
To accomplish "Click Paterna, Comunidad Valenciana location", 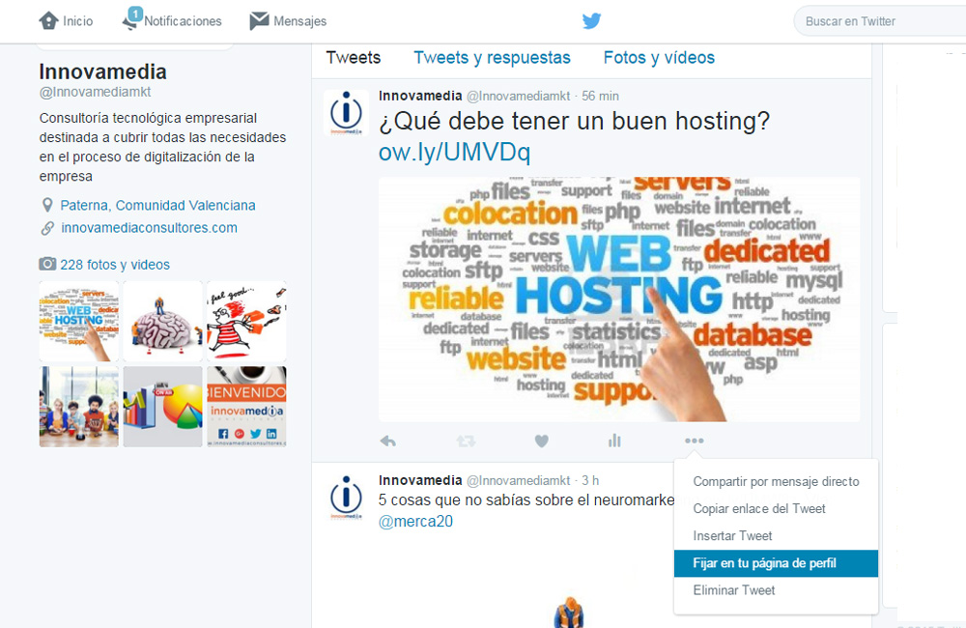I will click(x=157, y=205).
